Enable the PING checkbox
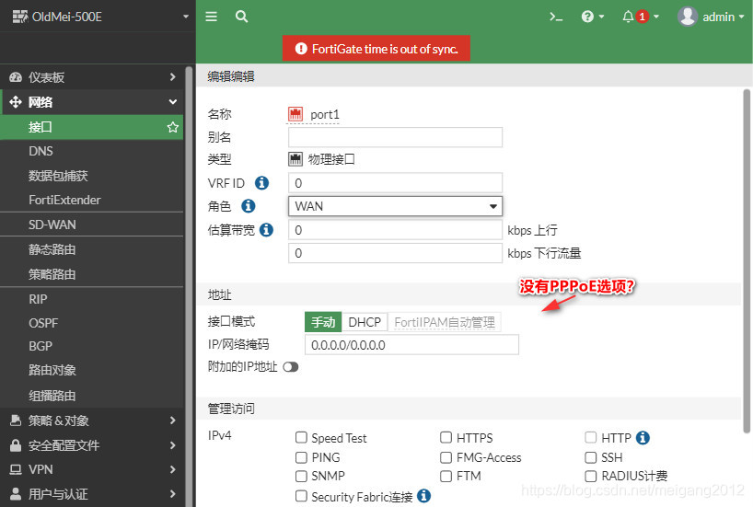The height and width of the screenshot is (507, 753). point(301,457)
